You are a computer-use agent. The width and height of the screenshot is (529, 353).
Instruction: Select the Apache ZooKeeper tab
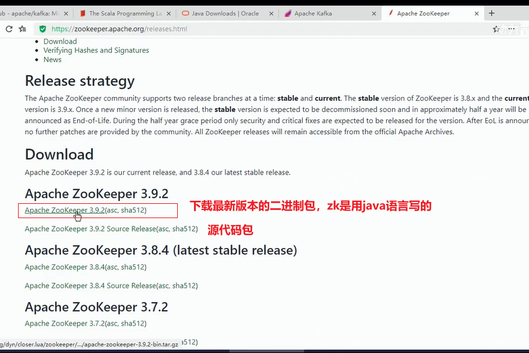click(x=433, y=14)
